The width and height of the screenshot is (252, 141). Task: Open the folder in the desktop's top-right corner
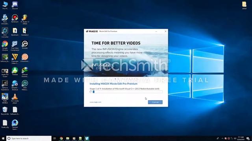point(244,5)
